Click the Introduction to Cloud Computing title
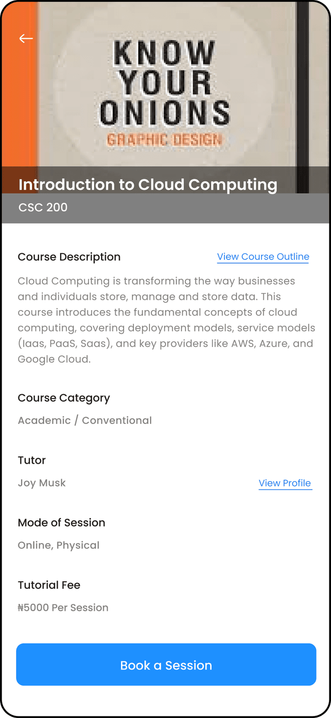This screenshot has width=331, height=718. [148, 185]
